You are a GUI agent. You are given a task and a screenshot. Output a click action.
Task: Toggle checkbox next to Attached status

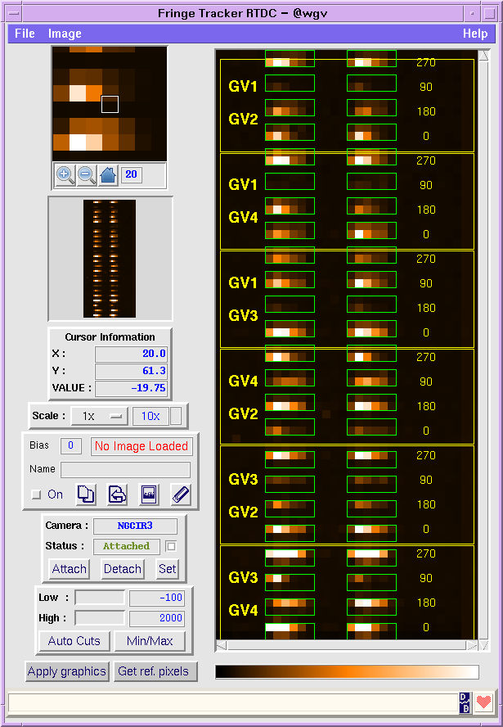click(x=171, y=546)
